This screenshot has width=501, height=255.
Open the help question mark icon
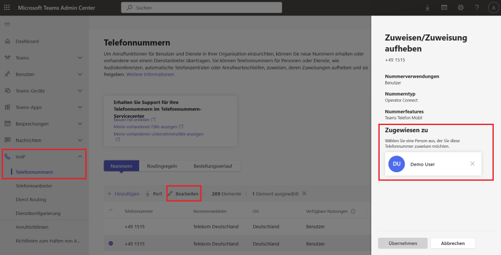[477, 7]
